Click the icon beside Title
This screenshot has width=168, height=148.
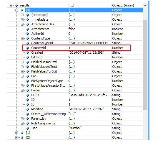tap(28, 128)
